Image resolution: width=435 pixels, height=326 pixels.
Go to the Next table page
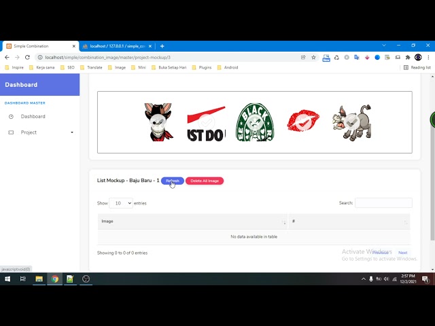pos(402,253)
